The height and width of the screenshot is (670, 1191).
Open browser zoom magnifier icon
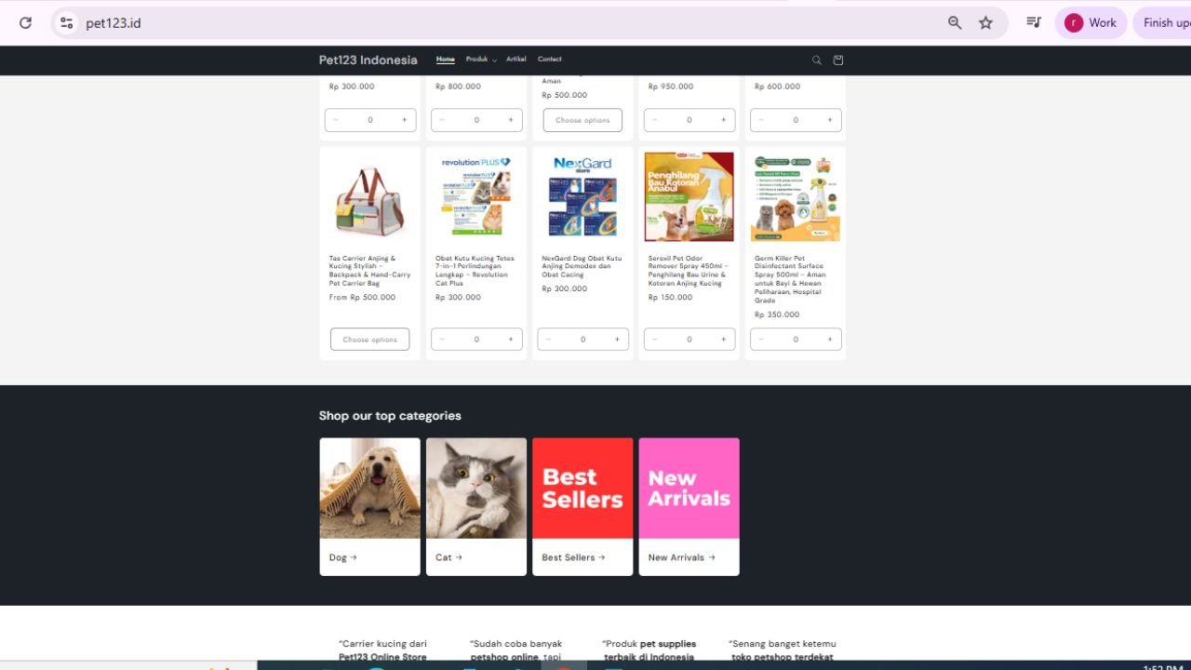point(955,23)
